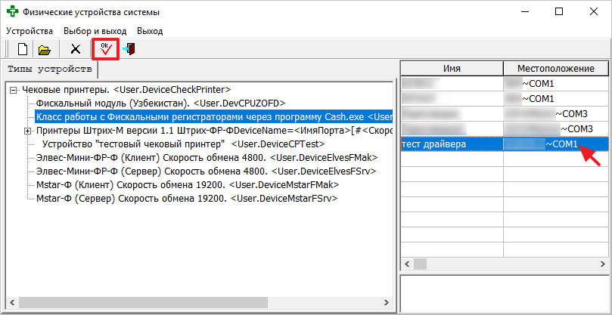This screenshot has width=612, height=315.
Task: Click the Open folder toolbar icon
Action: [45, 50]
